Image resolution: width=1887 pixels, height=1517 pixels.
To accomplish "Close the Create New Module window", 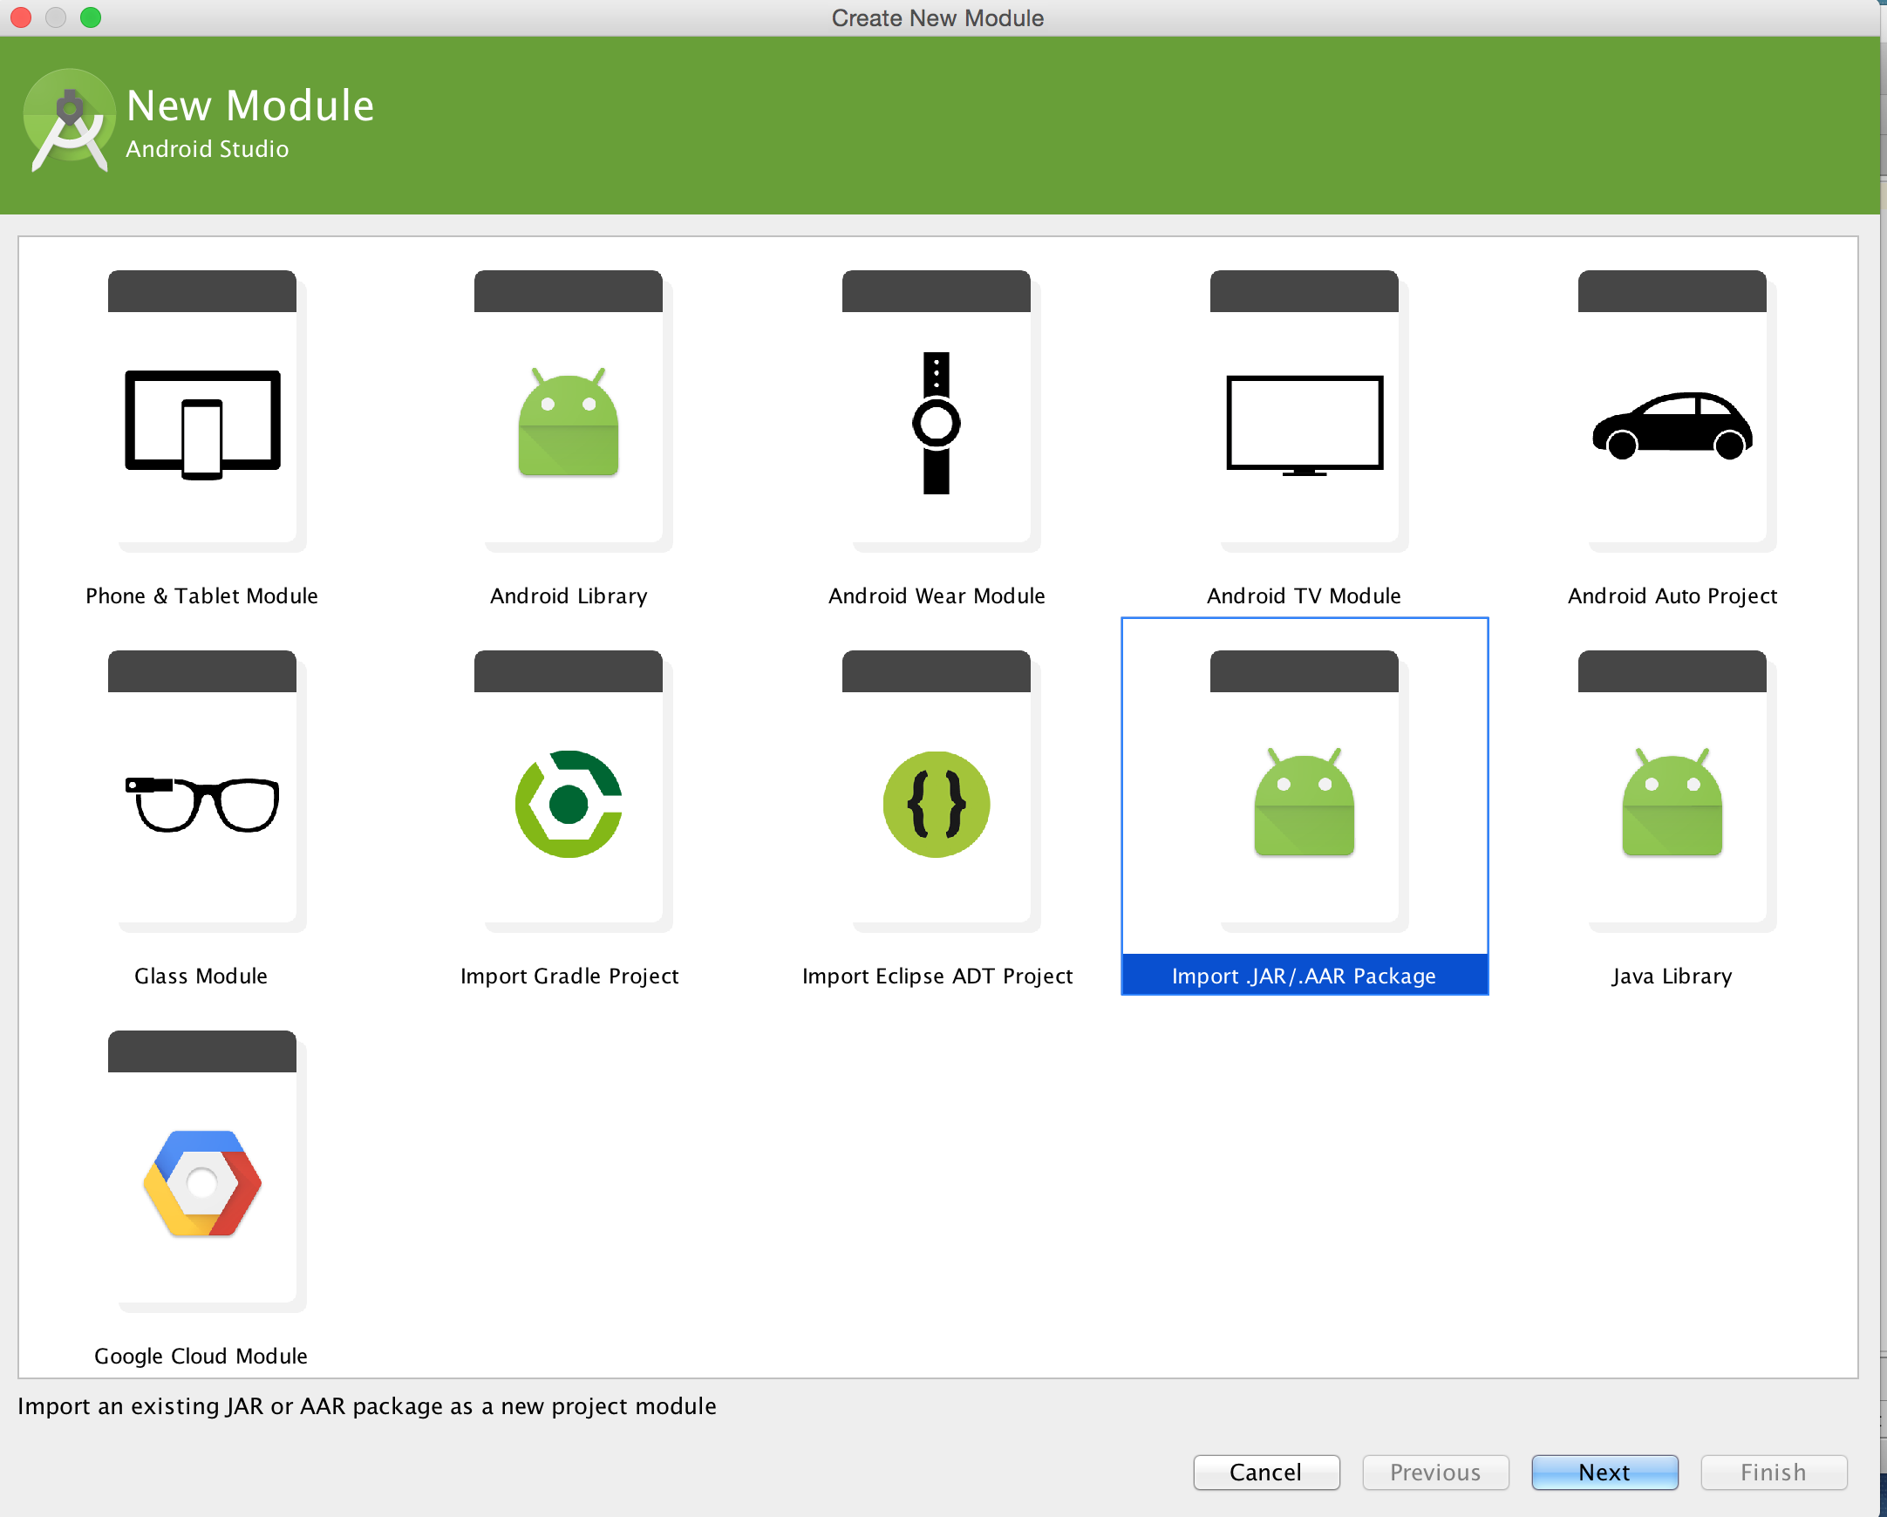I will 21,17.
